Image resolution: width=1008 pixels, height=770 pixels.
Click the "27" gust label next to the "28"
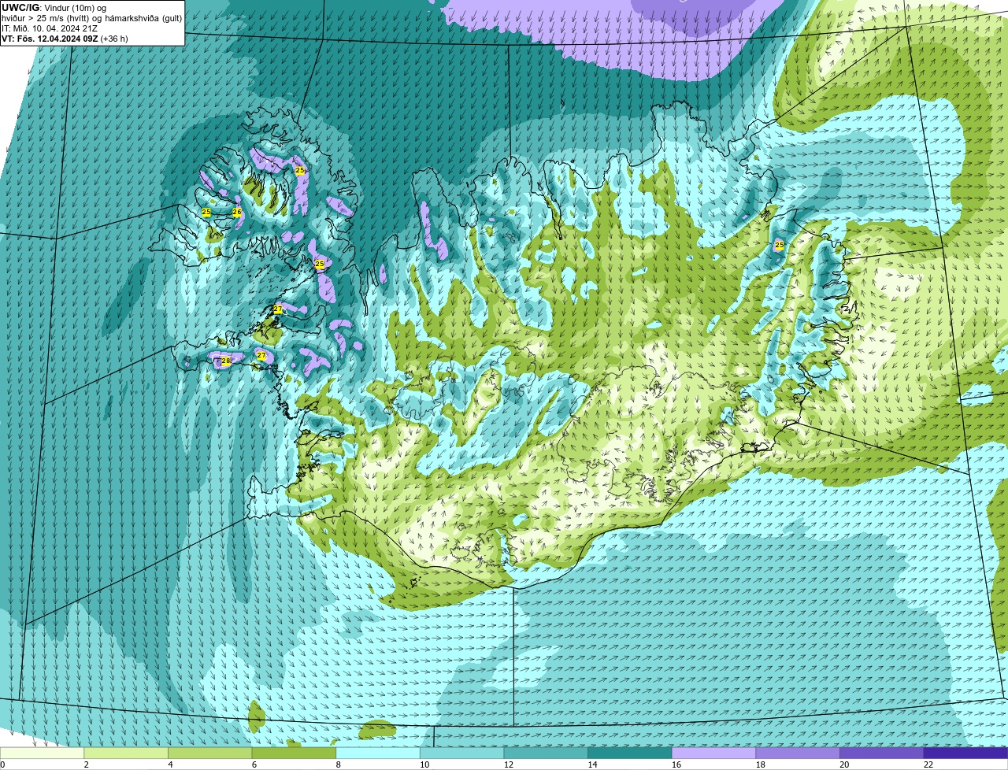(x=261, y=356)
